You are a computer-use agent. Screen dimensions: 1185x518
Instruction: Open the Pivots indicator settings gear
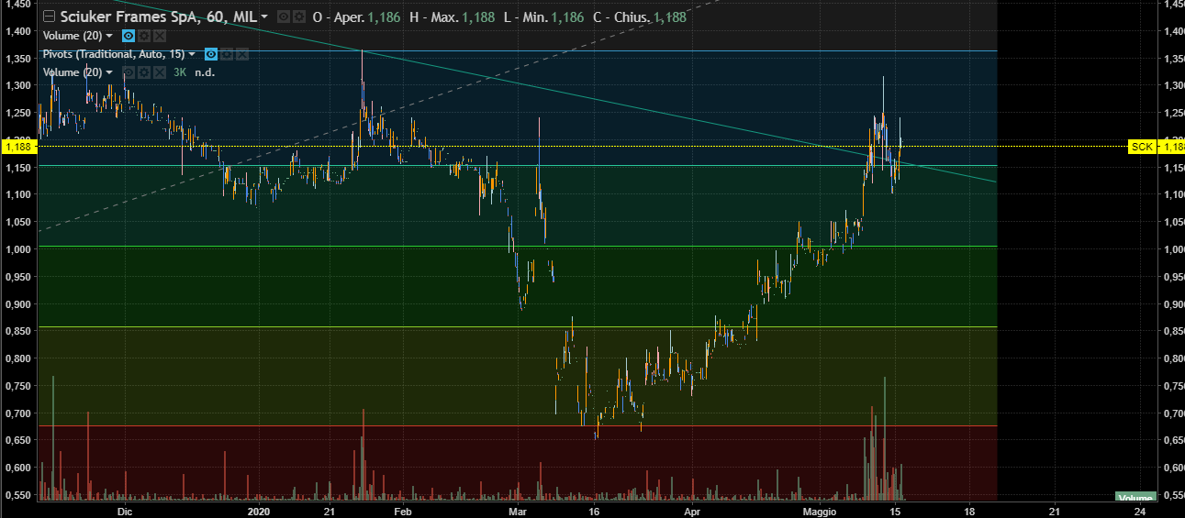click(227, 54)
